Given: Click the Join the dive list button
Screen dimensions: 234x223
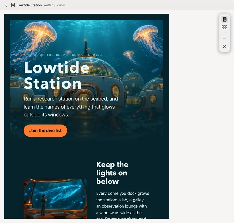Looking at the screenshot, I should 45,130.
